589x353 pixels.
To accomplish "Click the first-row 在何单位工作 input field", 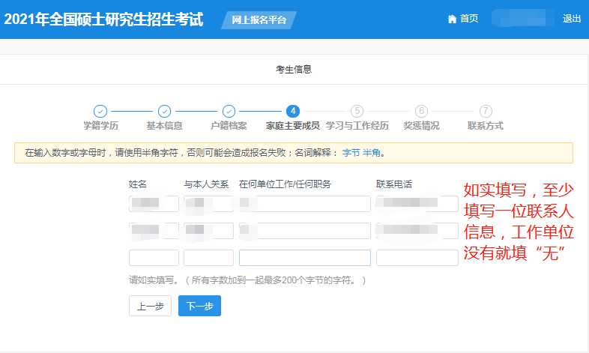I will [x=304, y=204].
